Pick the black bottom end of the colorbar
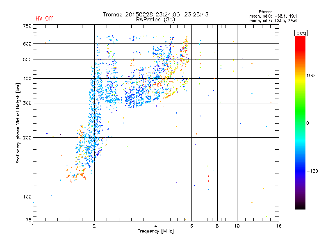 (x=300, y=206)
